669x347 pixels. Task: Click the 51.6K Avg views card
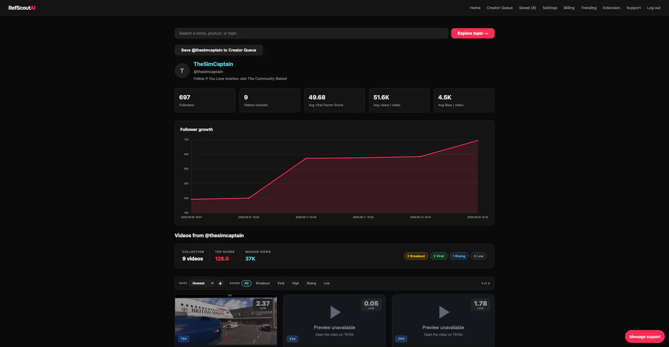(399, 100)
